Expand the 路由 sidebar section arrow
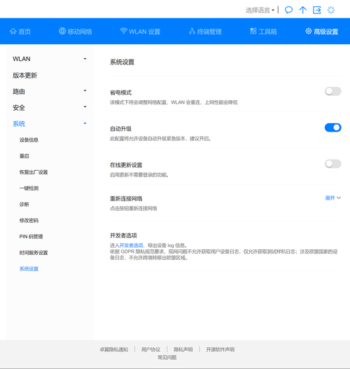350x369 pixels. tap(85, 90)
